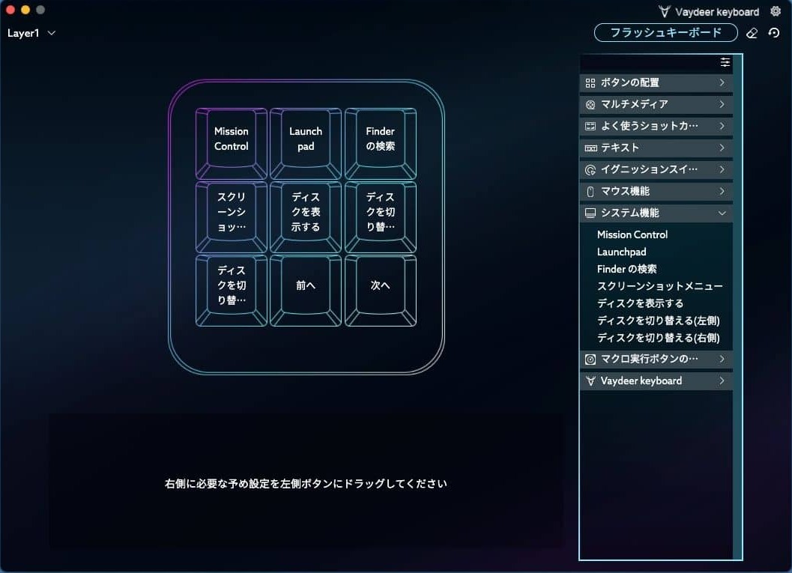Viewport: 792px width, 573px height.
Task: Select the 前へ key
Action: pyautogui.click(x=306, y=291)
